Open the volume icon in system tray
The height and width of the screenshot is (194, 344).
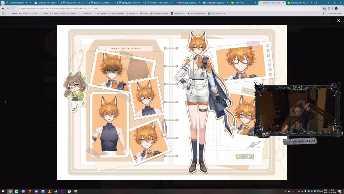[x=321, y=191]
